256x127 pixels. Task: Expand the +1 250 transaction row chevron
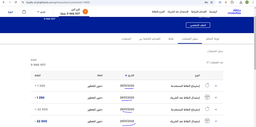(x=216, y=86)
